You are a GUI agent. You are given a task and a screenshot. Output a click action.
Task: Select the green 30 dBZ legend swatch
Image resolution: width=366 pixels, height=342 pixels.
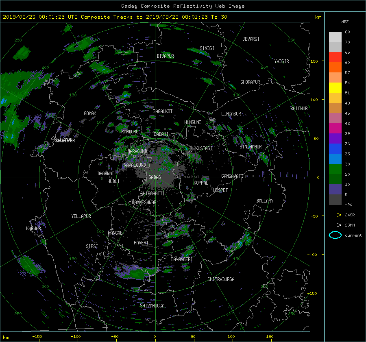coord(335,169)
